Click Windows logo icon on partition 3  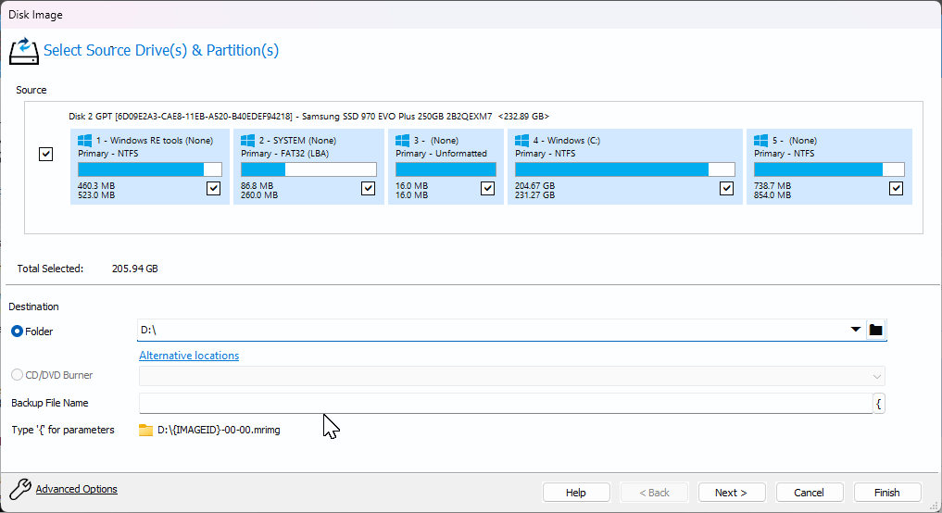point(402,140)
